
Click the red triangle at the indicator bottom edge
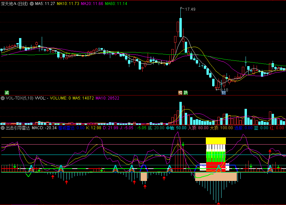pyautogui.click(x=219, y=203)
